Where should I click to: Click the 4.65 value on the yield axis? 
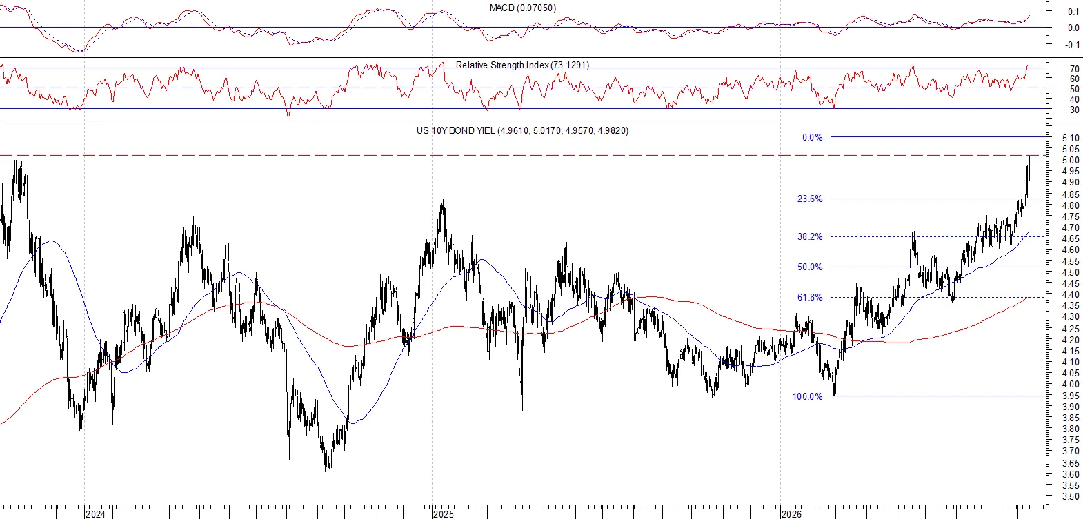pos(1071,239)
